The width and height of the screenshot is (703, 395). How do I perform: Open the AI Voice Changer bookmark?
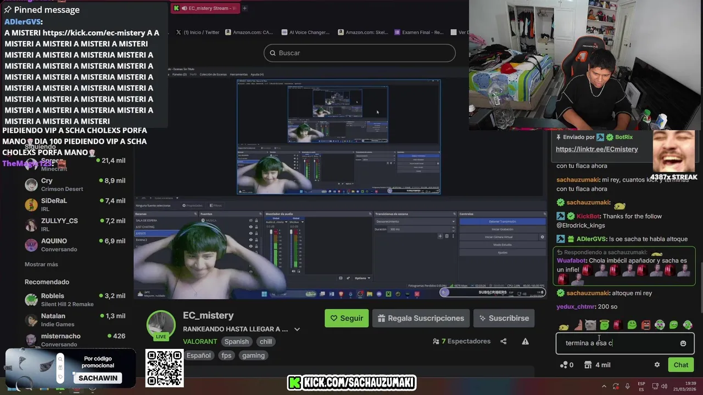(305, 32)
